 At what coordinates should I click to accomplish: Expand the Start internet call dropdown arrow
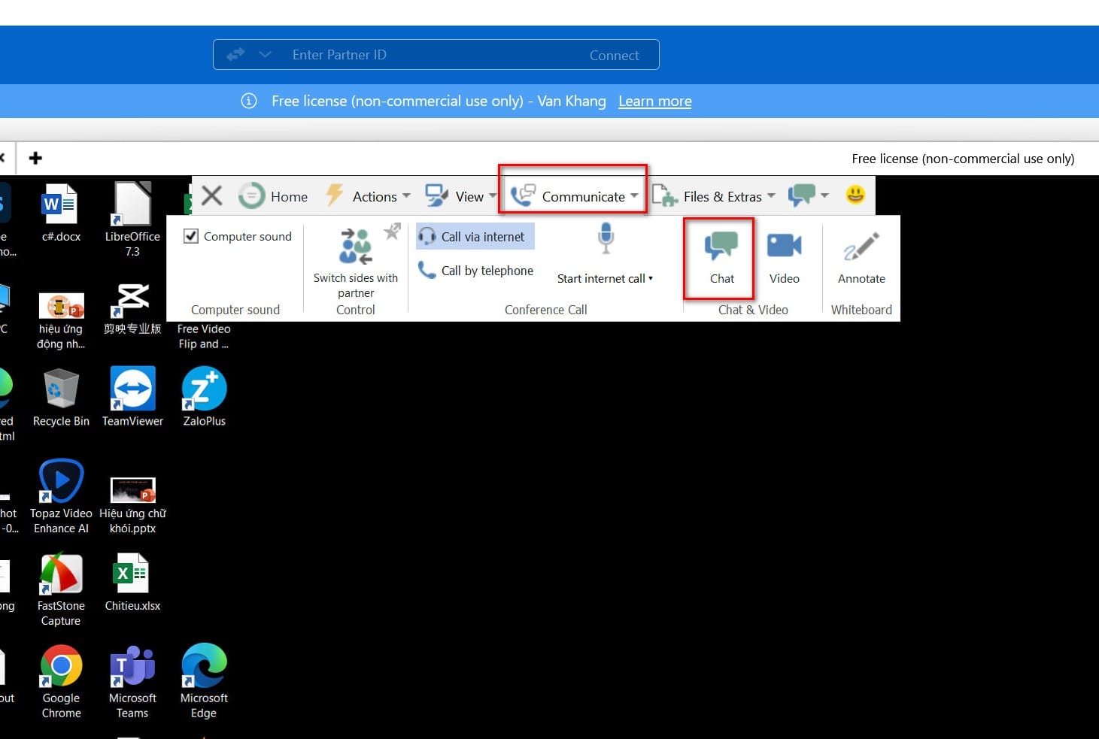(651, 278)
